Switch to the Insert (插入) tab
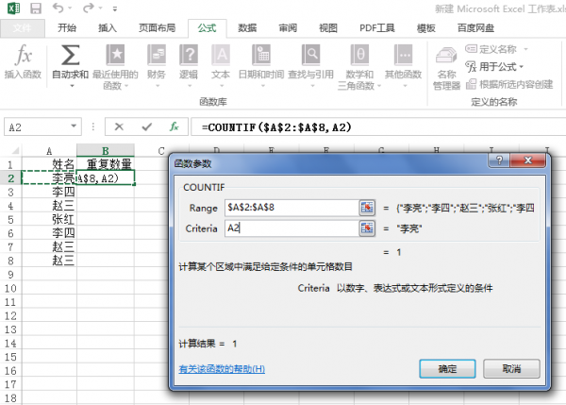The height and width of the screenshot is (405, 566). 108,28
